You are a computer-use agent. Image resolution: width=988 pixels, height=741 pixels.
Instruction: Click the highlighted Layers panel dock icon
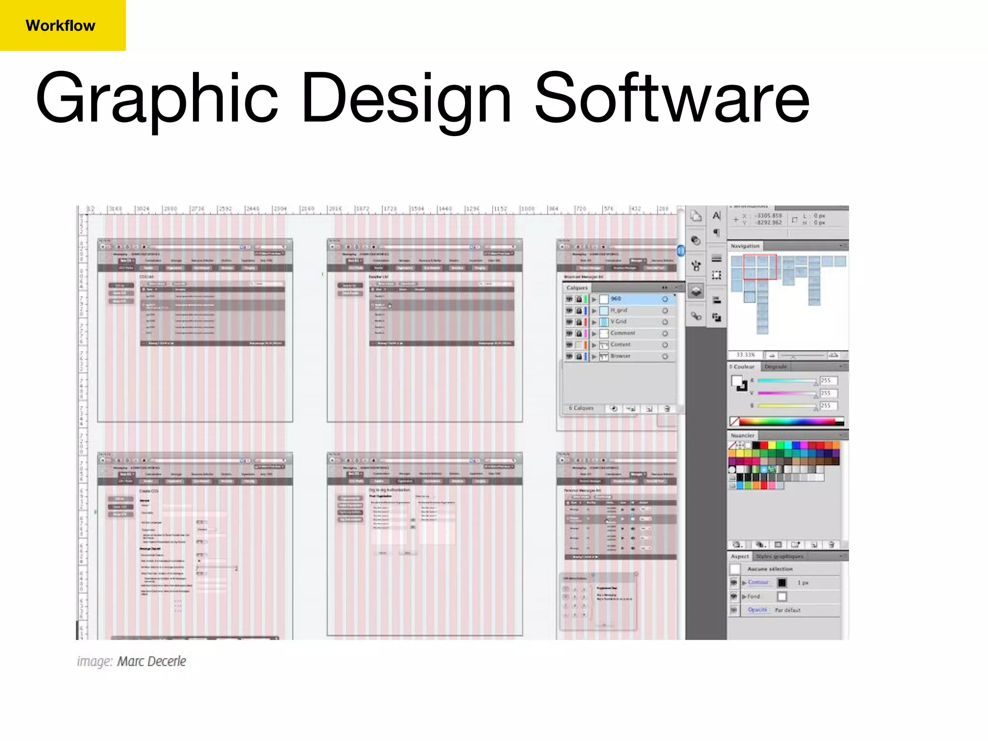coord(696,291)
